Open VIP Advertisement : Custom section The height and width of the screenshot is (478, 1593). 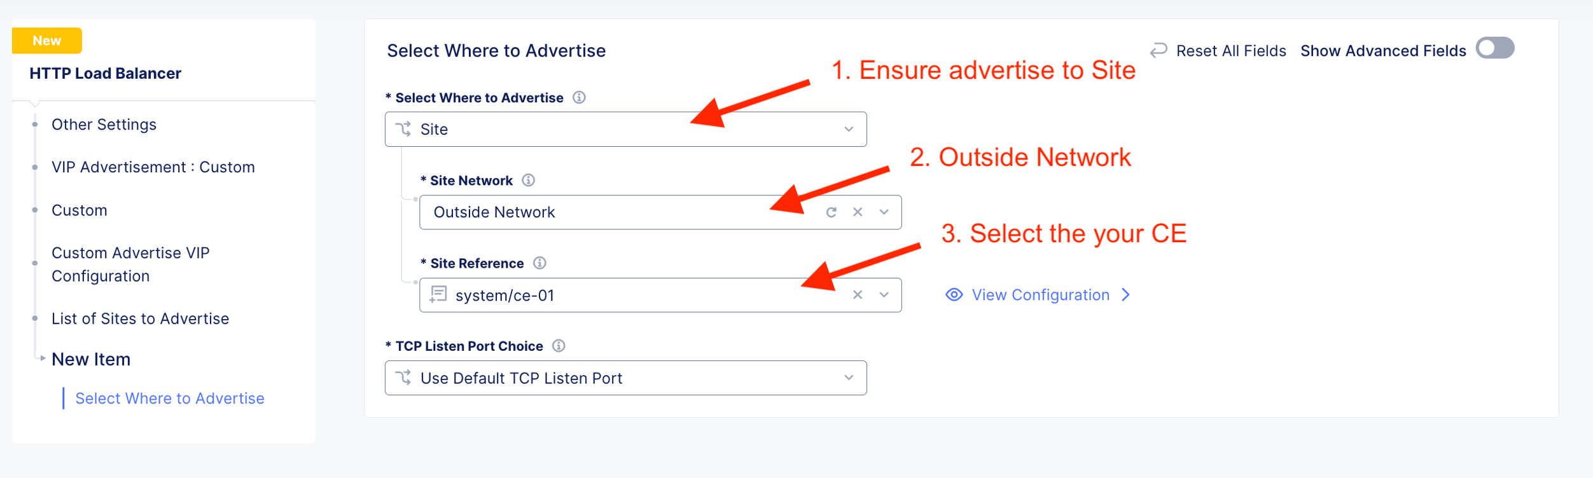[x=153, y=167]
